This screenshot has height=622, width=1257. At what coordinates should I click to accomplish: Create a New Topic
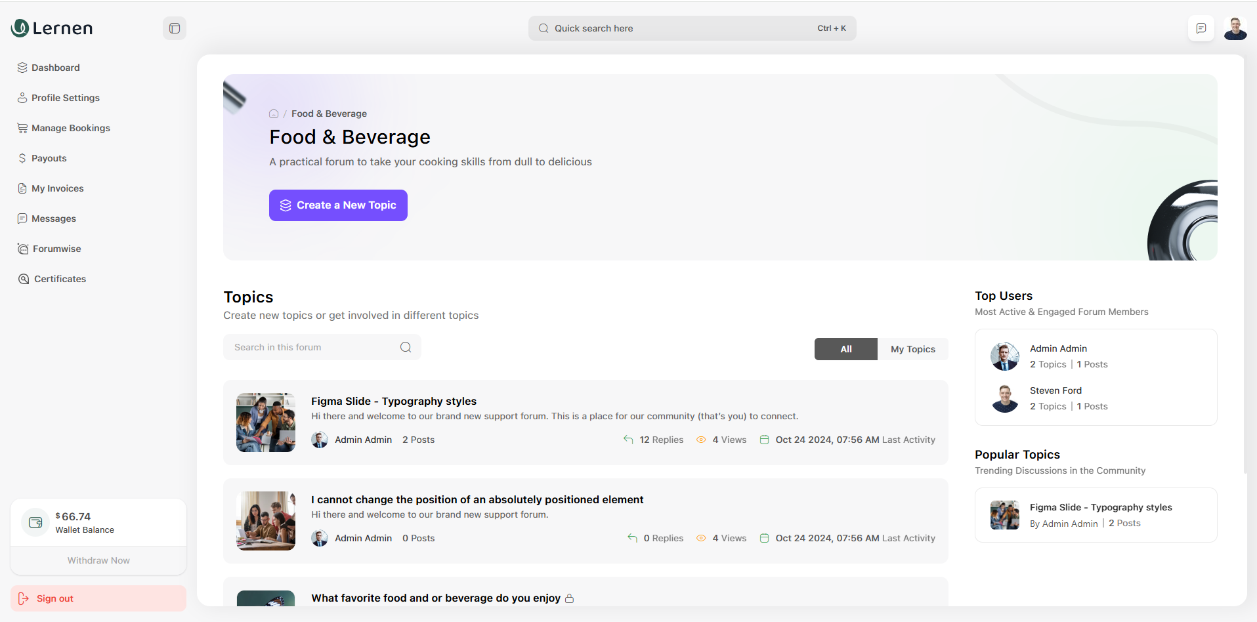click(337, 205)
